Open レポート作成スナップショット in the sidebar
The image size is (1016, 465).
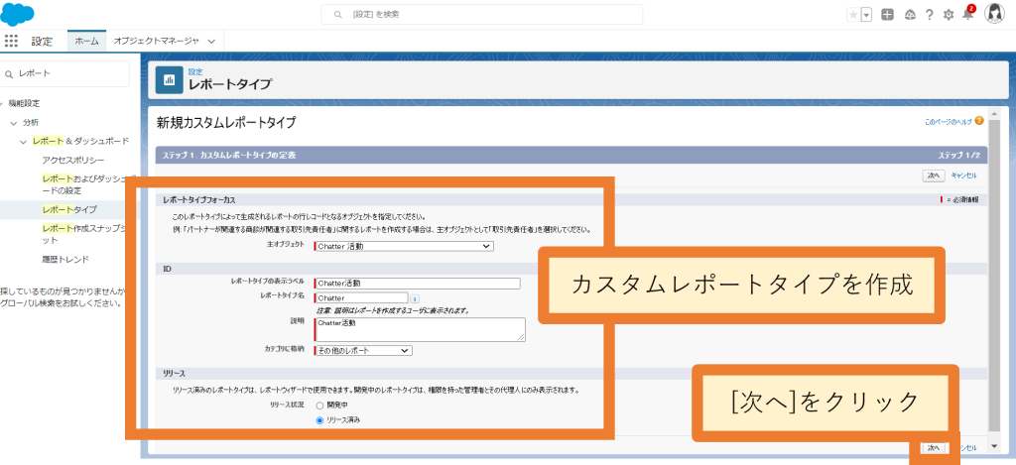pyautogui.click(x=87, y=234)
